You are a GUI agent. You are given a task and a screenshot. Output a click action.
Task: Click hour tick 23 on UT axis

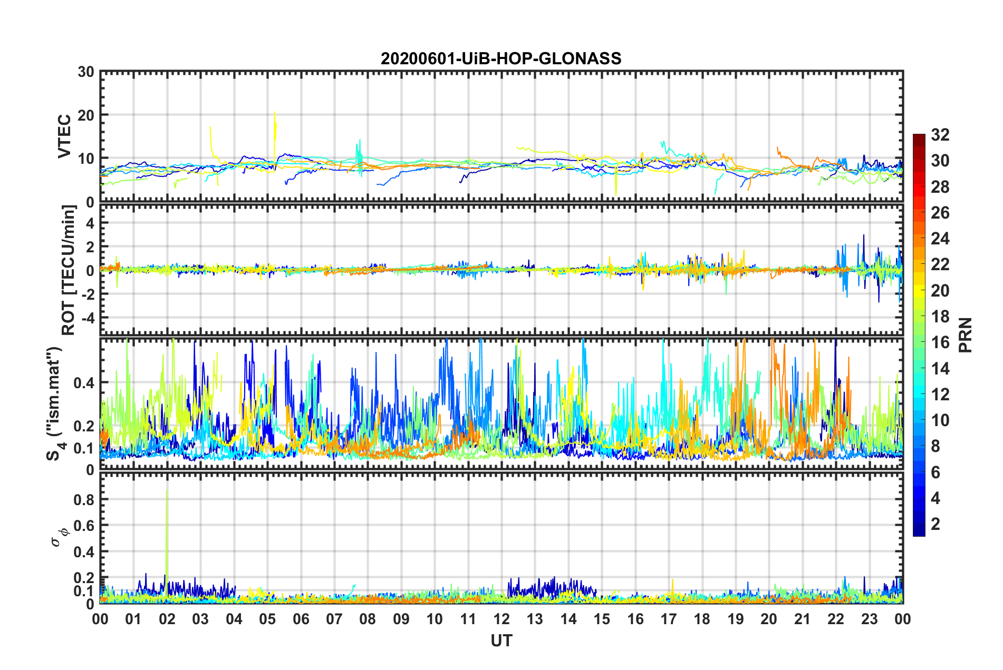(869, 619)
